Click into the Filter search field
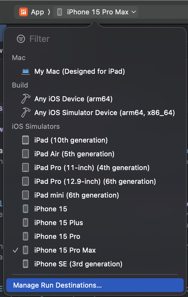The width and height of the screenshot is (188, 297). coord(94,39)
